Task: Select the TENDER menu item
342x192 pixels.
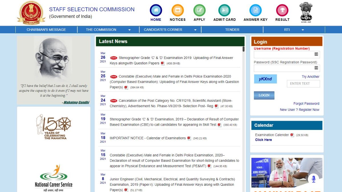Action: [x=232, y=29]
